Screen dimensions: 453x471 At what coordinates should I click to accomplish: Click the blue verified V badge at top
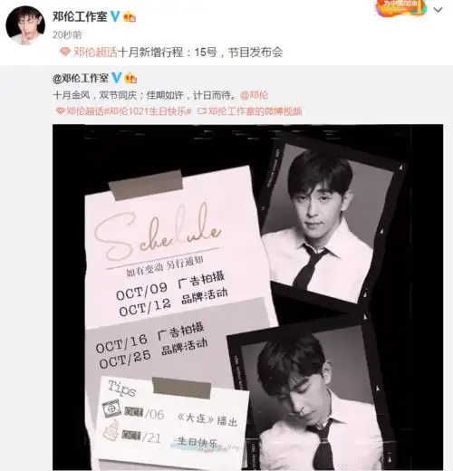[x=115, y=16]
